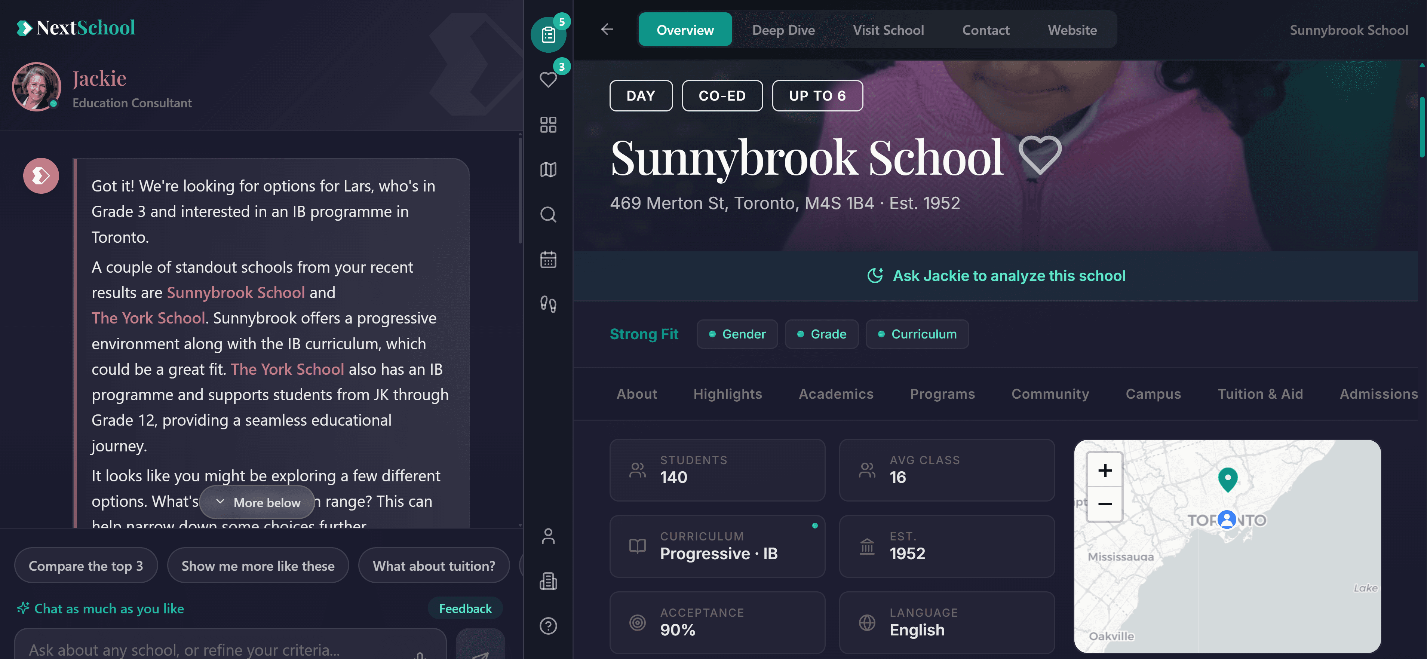Jump to the Admissions section
The height and width of the screenshot is (659, 1427).
(1378, 393)
